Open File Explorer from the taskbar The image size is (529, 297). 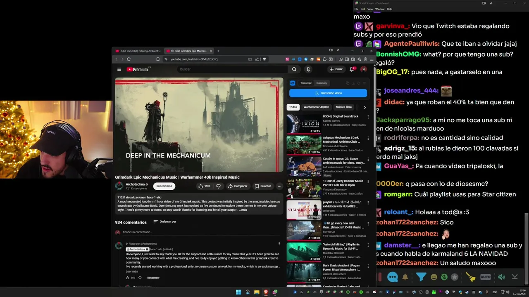pyautogui.click(x=257, y=292)
